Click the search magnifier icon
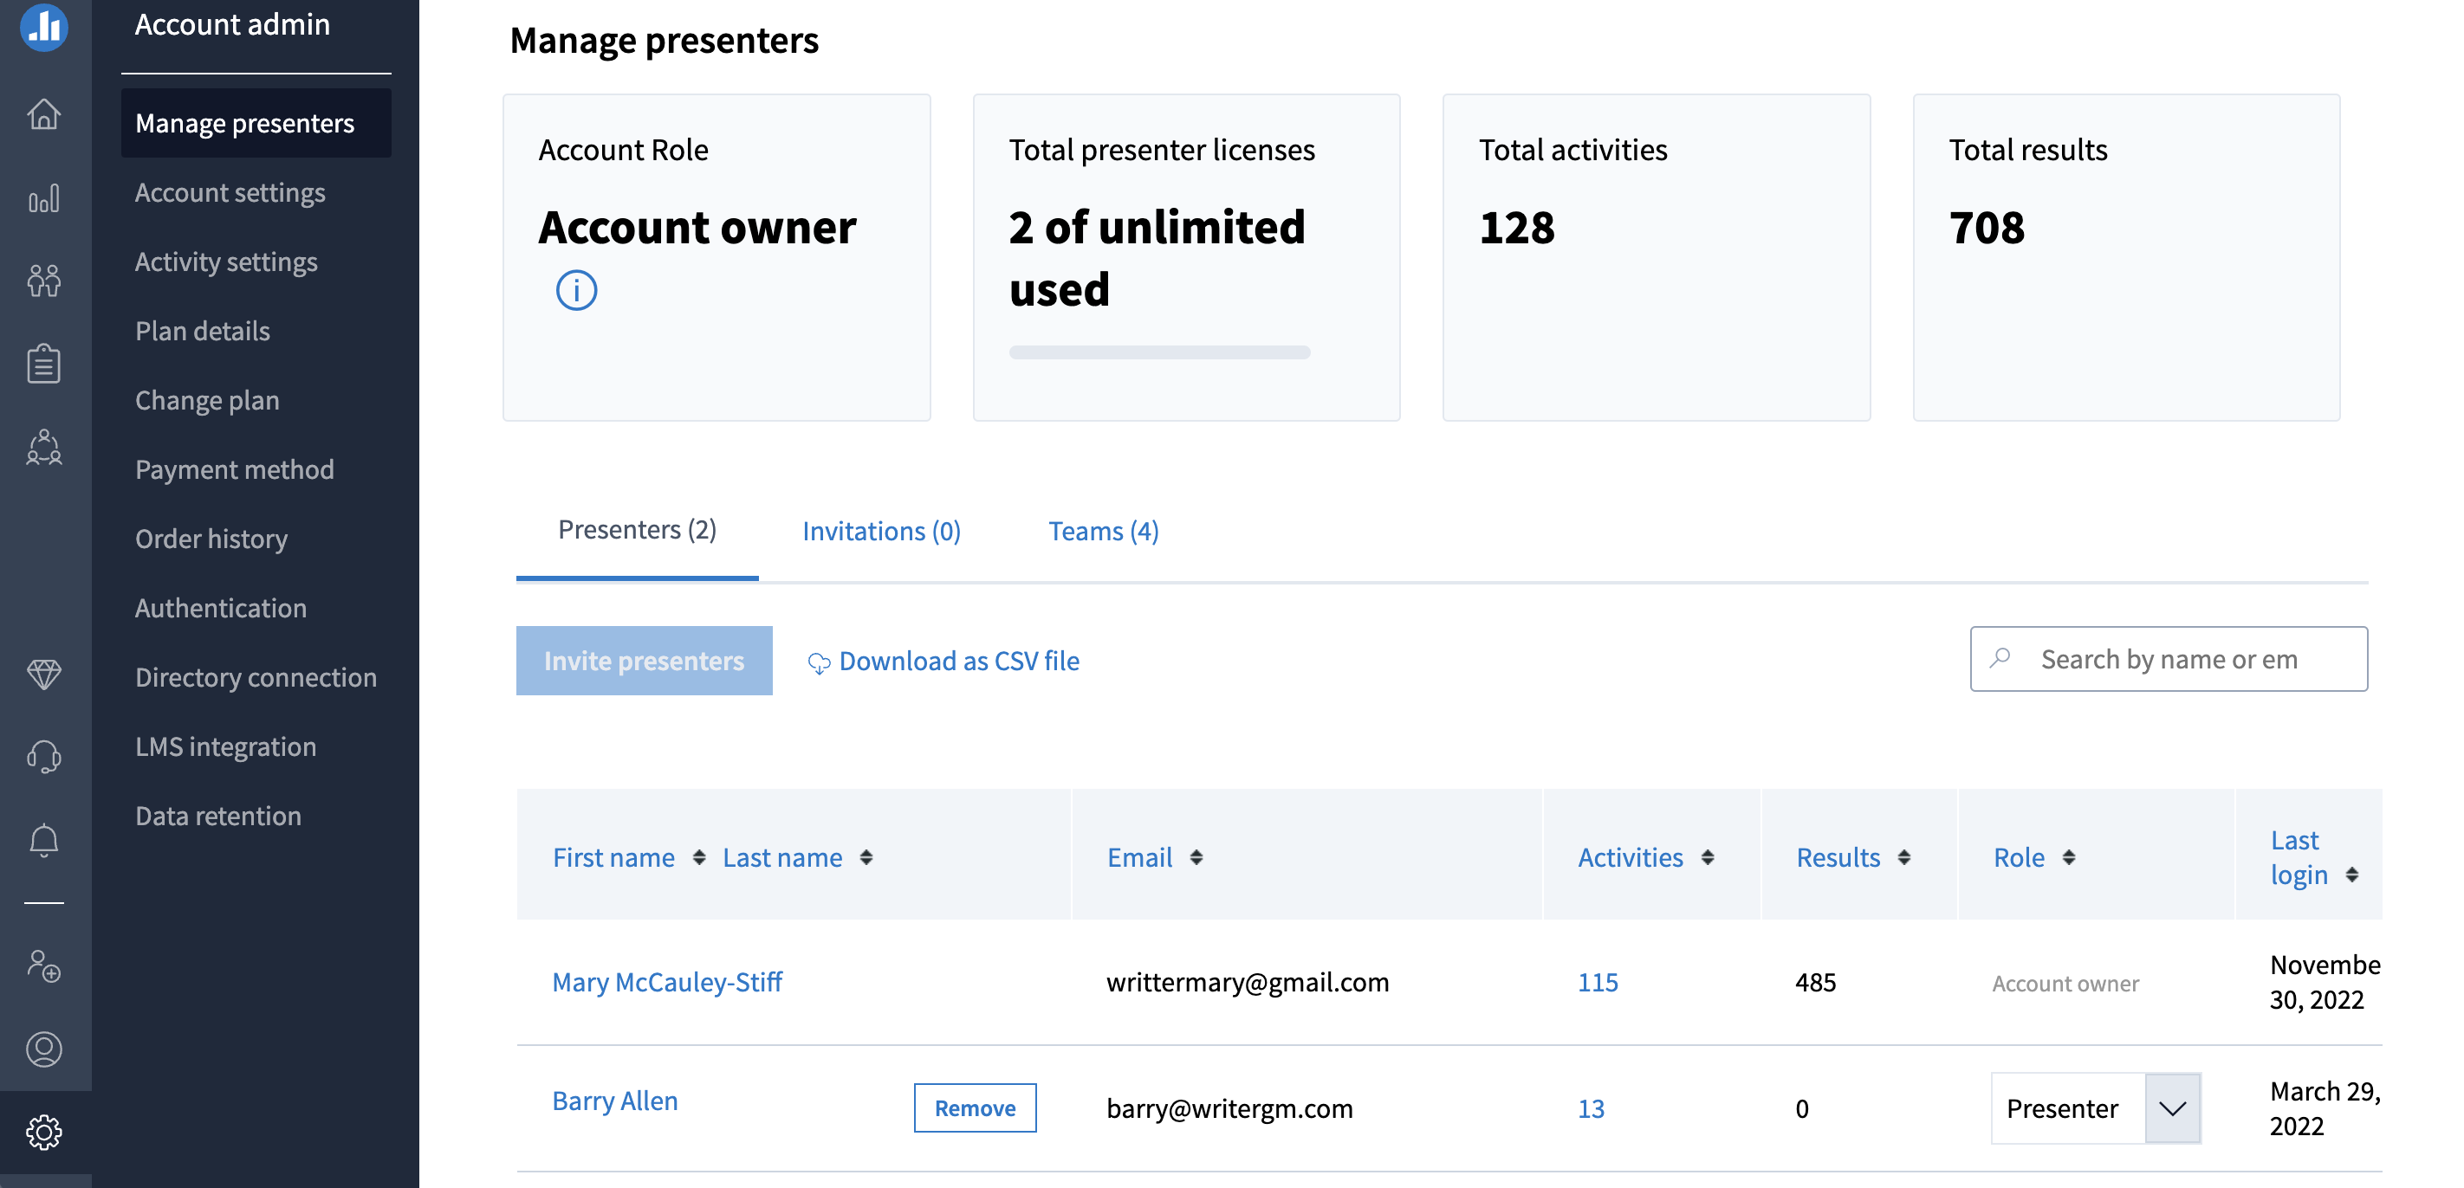The width and height of the screenshot is (2464, 1188). (x=2000, y=657)
